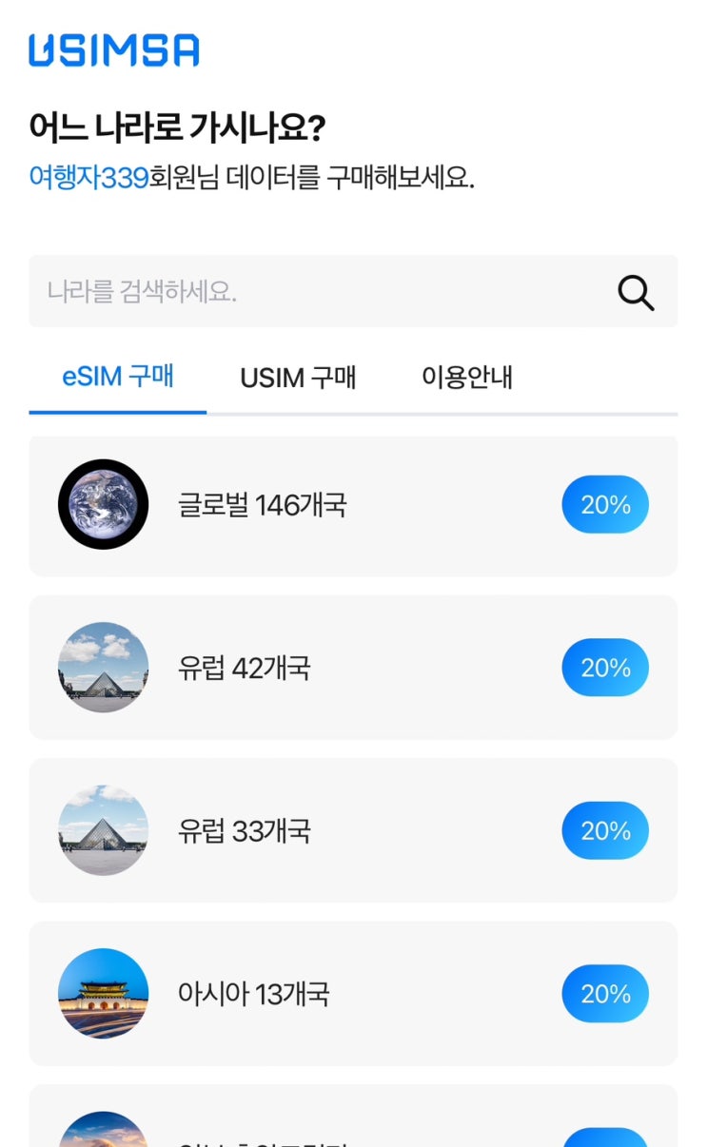Viewport: 707px width, 1147px height.
Task: Open the 여행자339 profile link
Action: click(88, 177)
